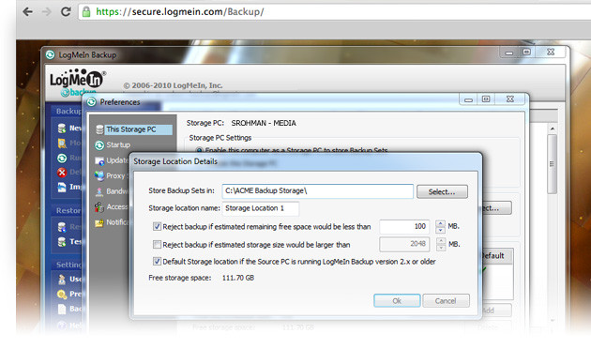Click the This Storage PC database icon

coord(99,129)
